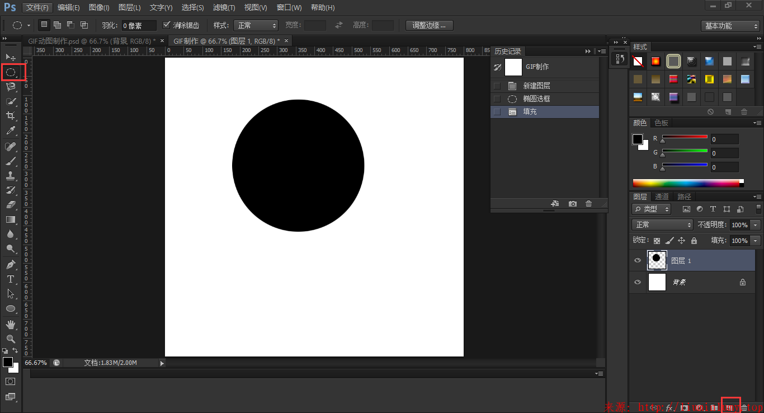Open the 窗口 menu
This screenshot has width=764, height=413.
[x=289, y=8]
